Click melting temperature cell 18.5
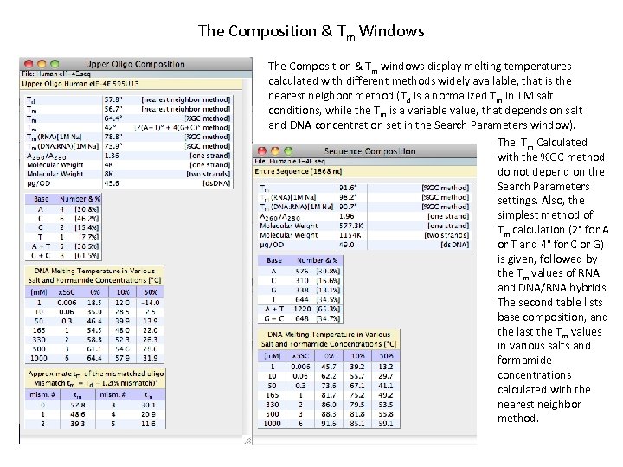The image size is (623, 467). (94, 303)
